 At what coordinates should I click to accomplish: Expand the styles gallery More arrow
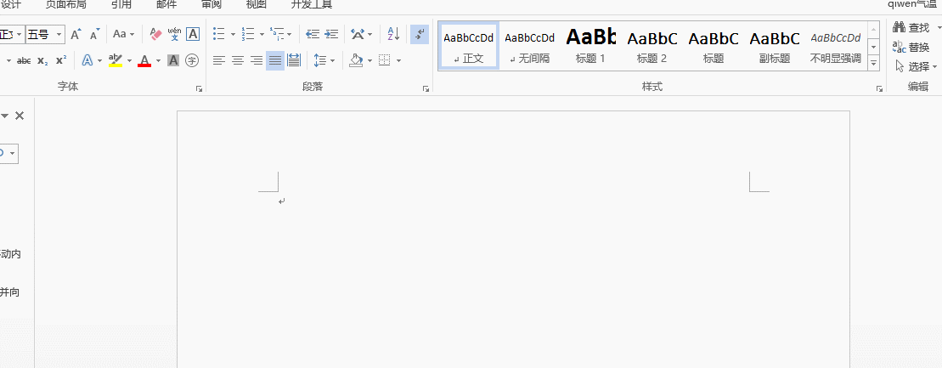(873, 63)
